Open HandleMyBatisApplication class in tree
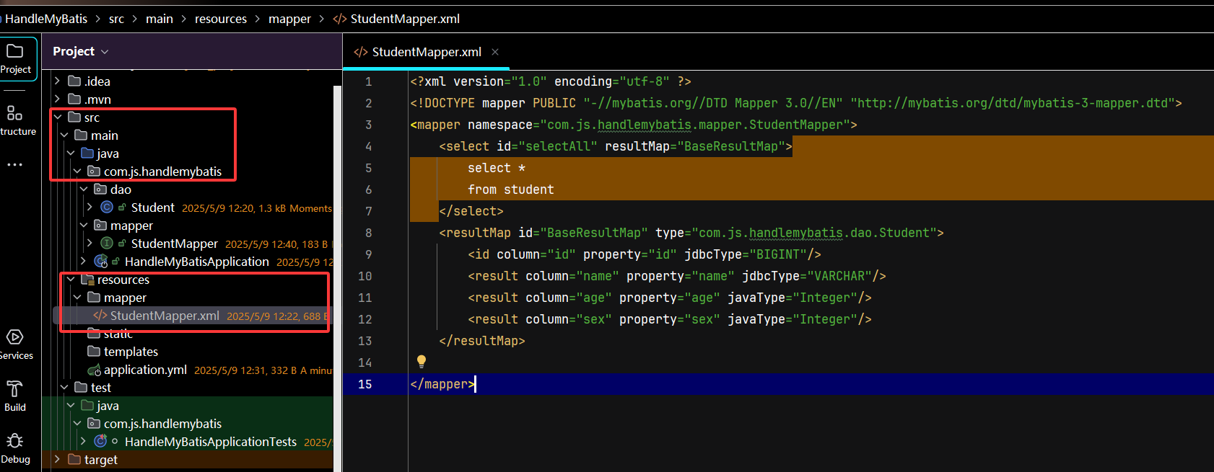The width and height of the screenshot is (1214, 472). pos(196,262)
